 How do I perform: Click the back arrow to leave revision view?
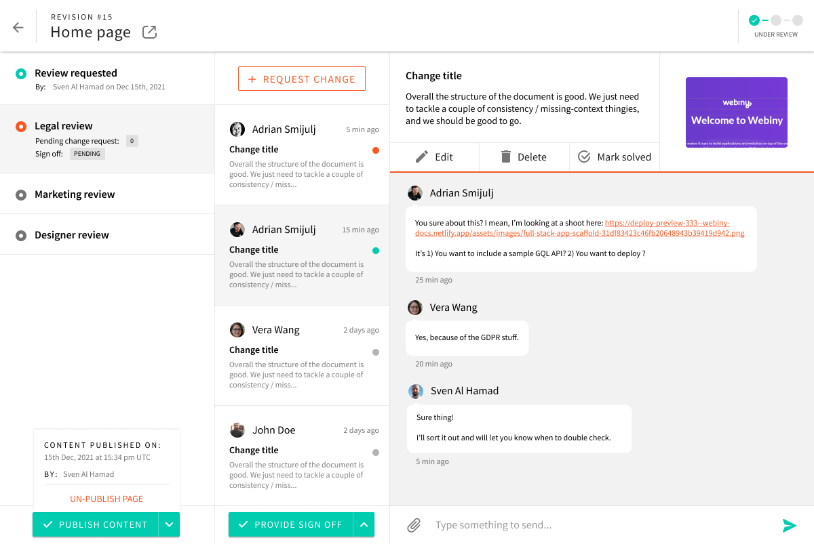[18, 27]
